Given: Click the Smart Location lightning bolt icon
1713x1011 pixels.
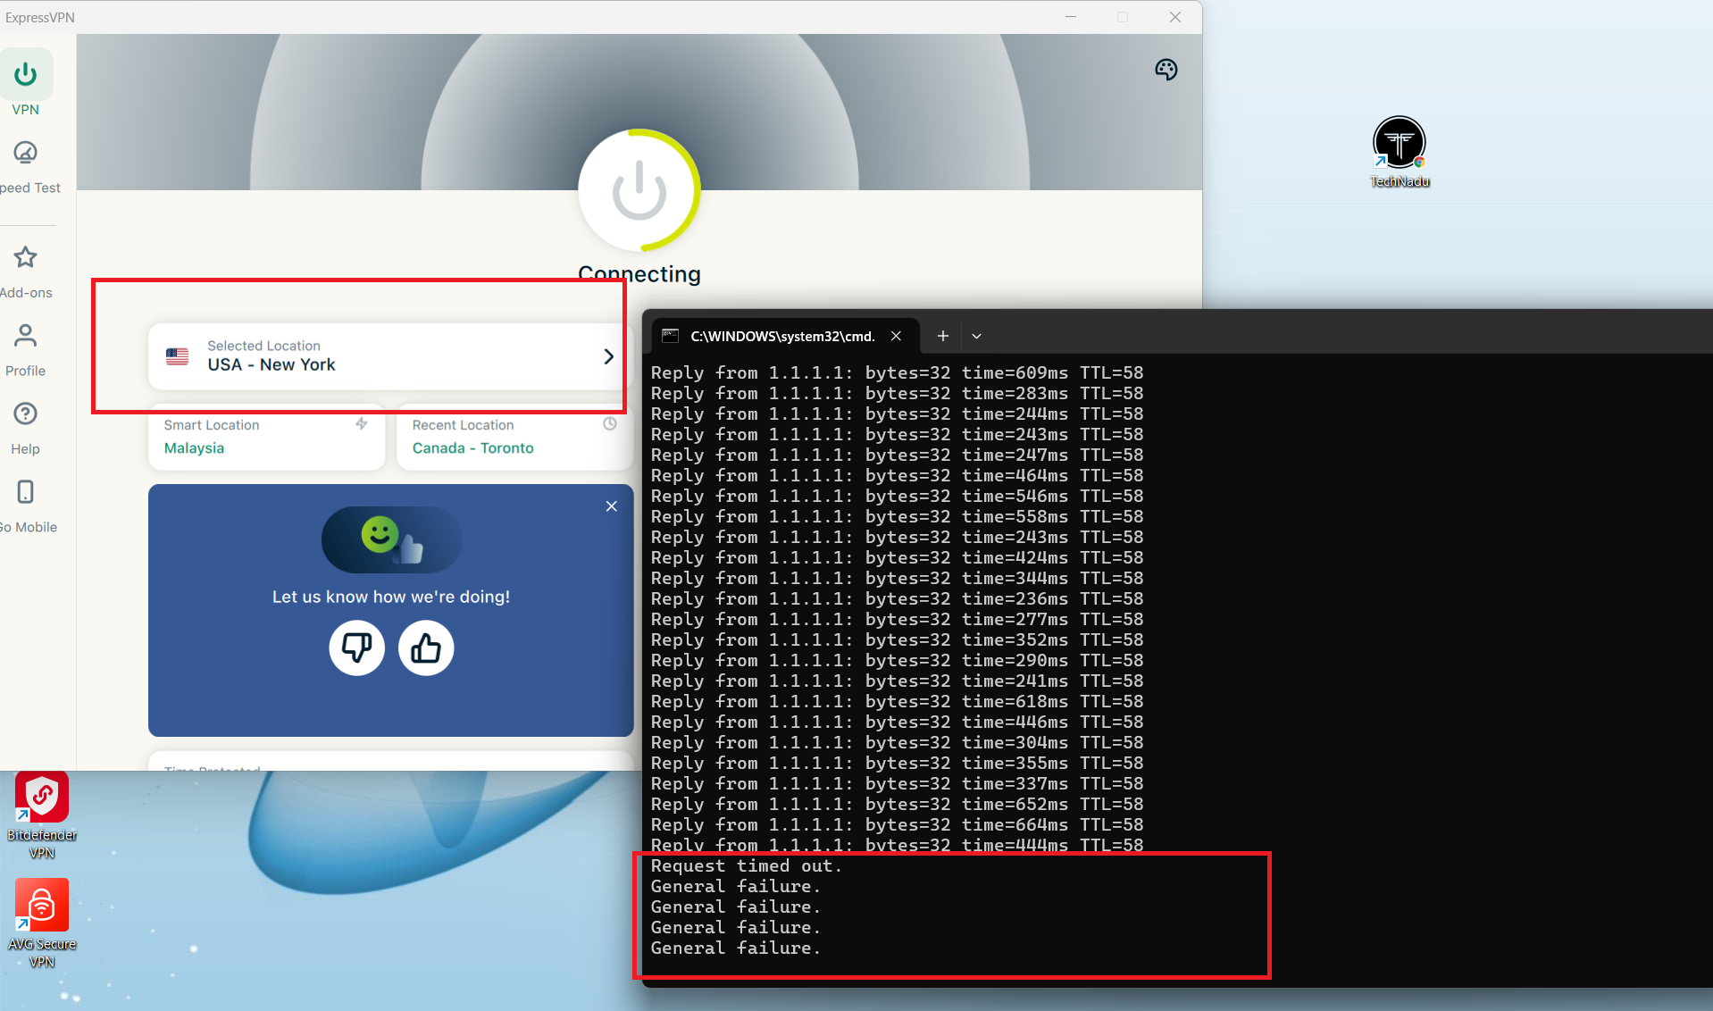Looking at the screenshot, I should [362, 423].
